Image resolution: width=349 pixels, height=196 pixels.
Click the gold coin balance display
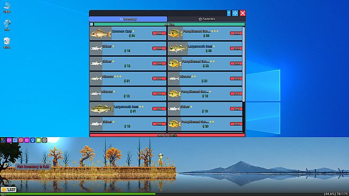9,190
